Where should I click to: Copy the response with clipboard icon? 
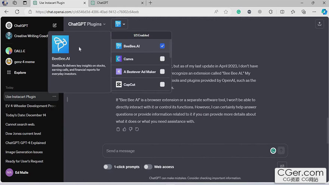[x=118, y=129]
